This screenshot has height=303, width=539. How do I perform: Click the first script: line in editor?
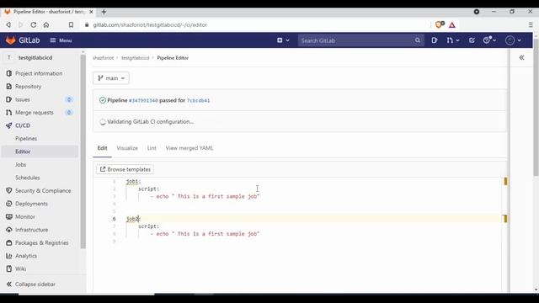point(148,189)
